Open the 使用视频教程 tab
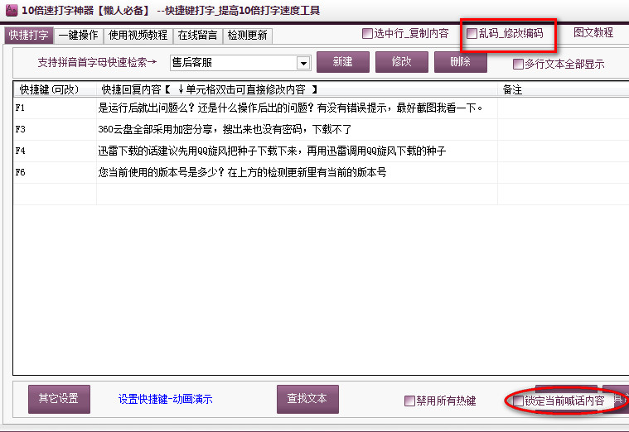629x432 pixels. click(138, 36)
